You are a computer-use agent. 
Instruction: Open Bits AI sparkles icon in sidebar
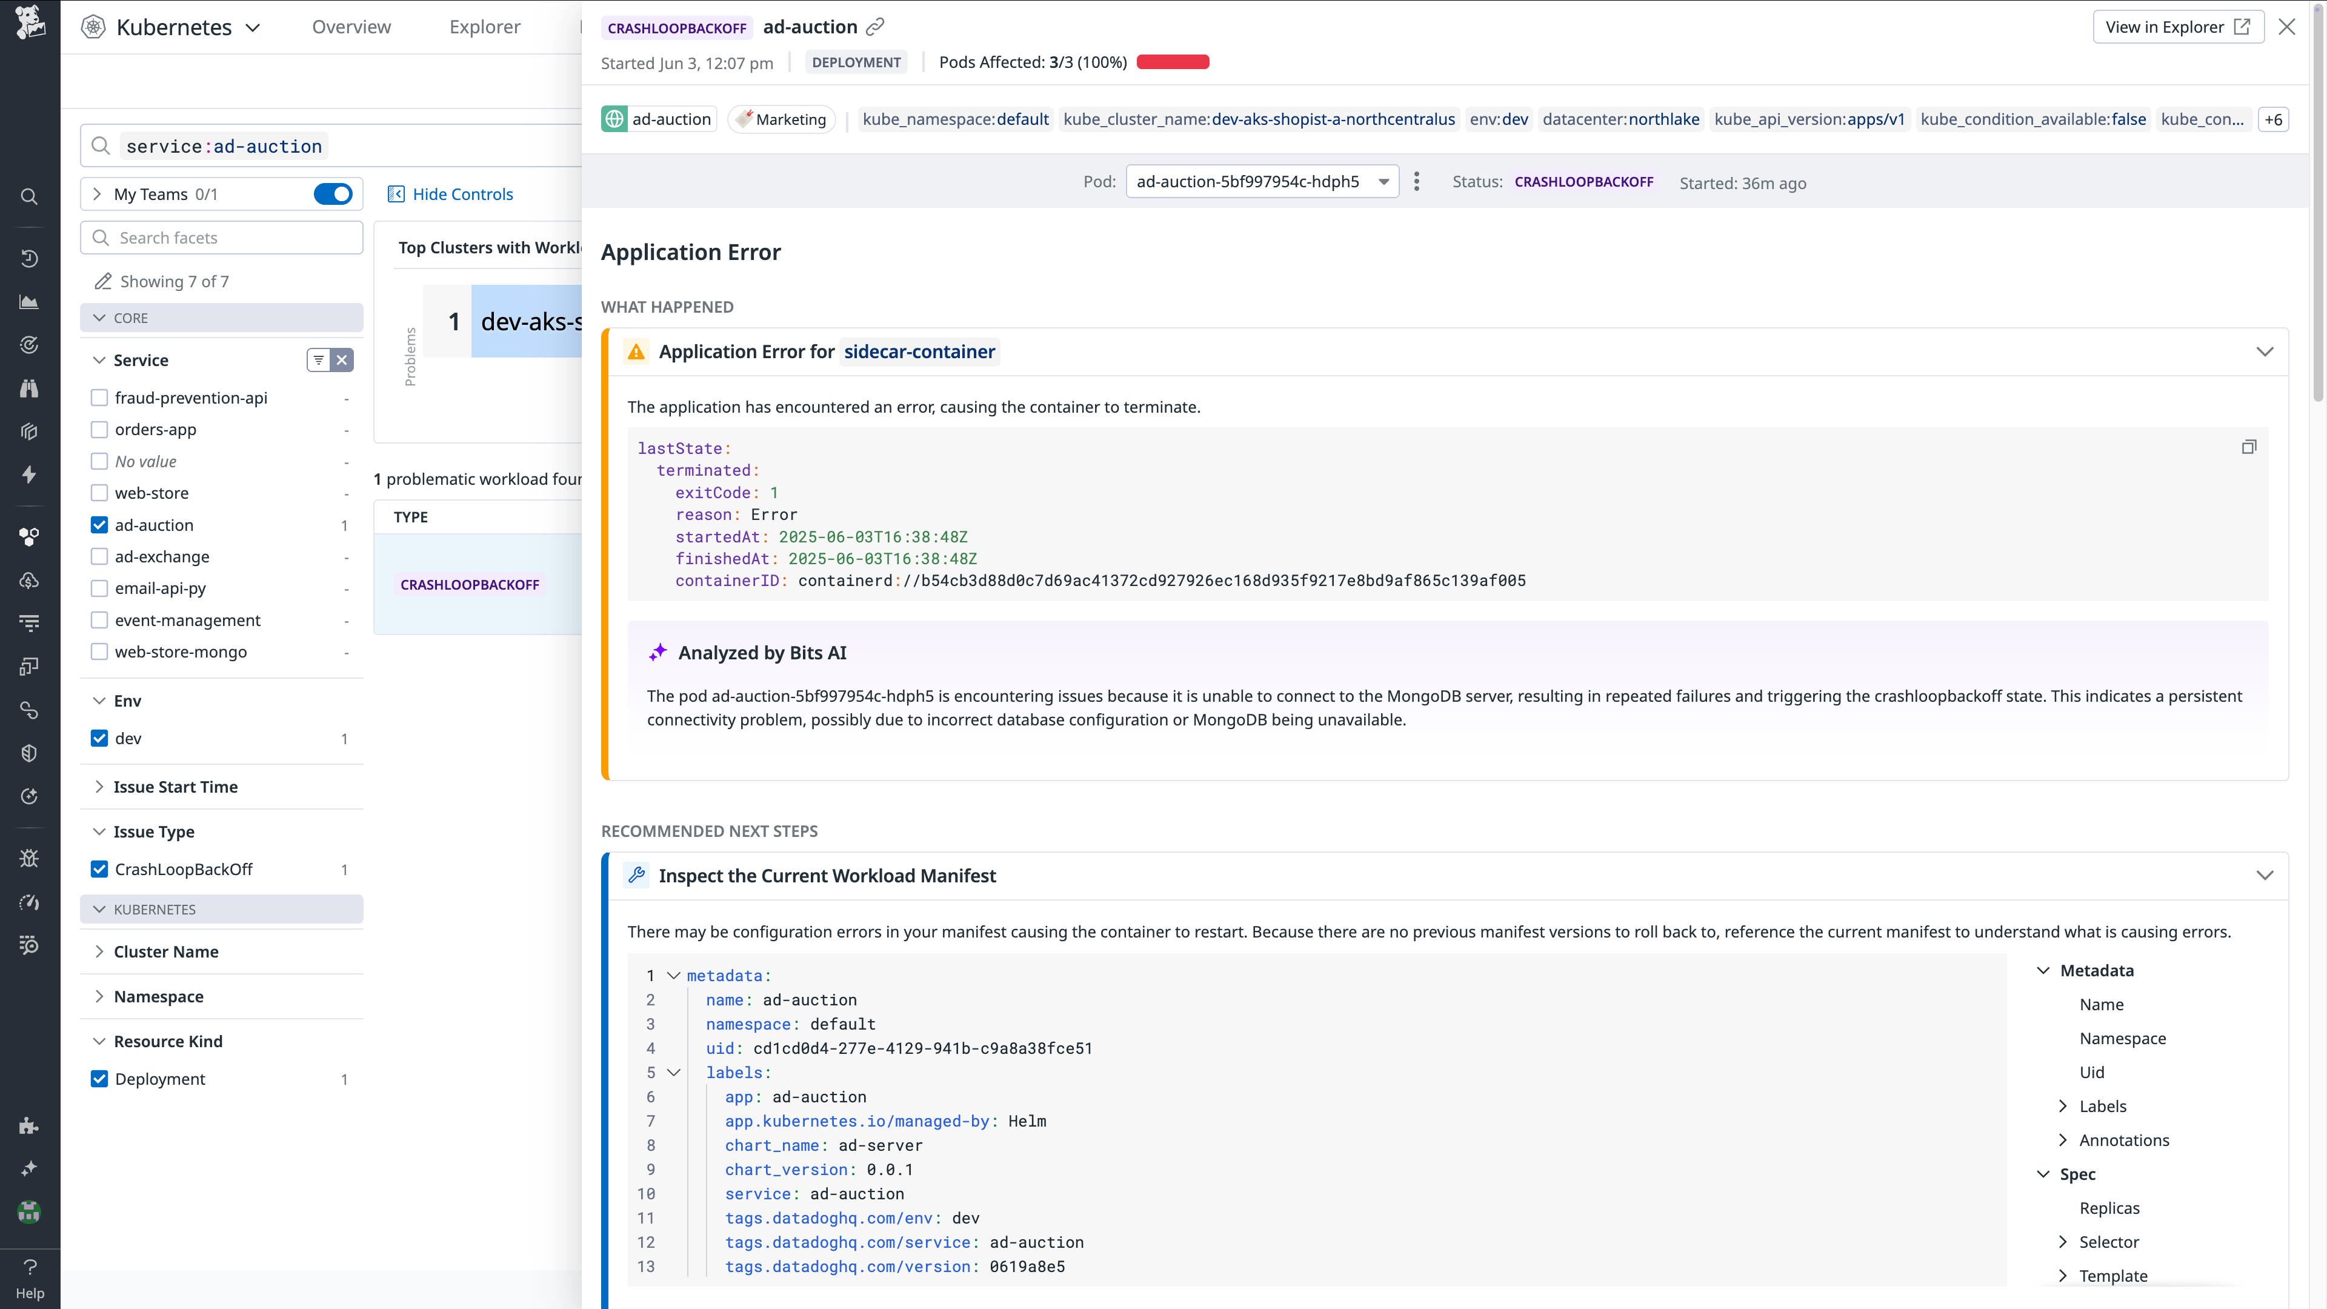pyautogui.click(x=29, y=1167)
